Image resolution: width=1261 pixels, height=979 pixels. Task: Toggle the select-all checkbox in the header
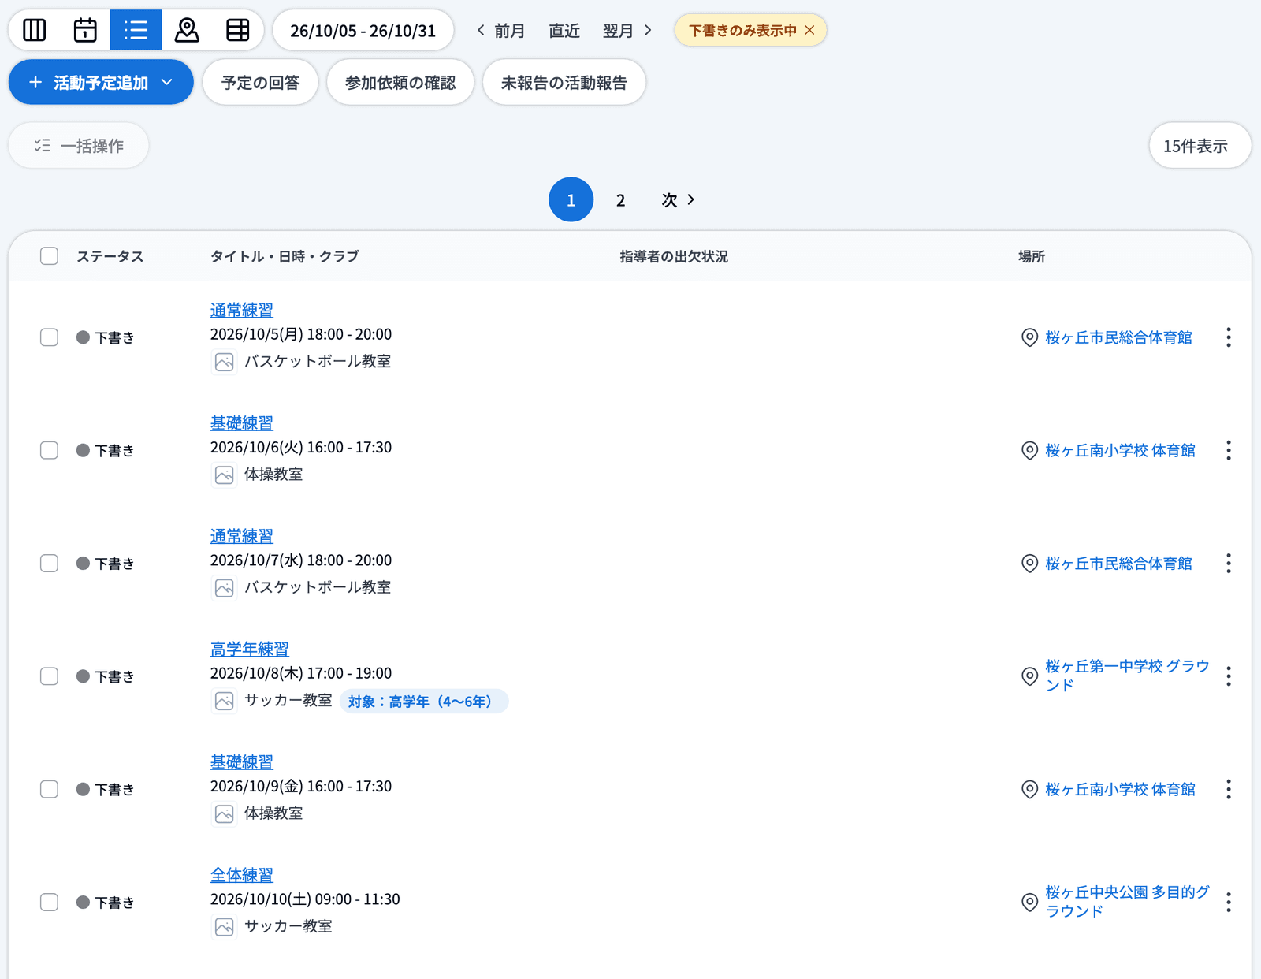pyautogui.click(x=49, y=256)
